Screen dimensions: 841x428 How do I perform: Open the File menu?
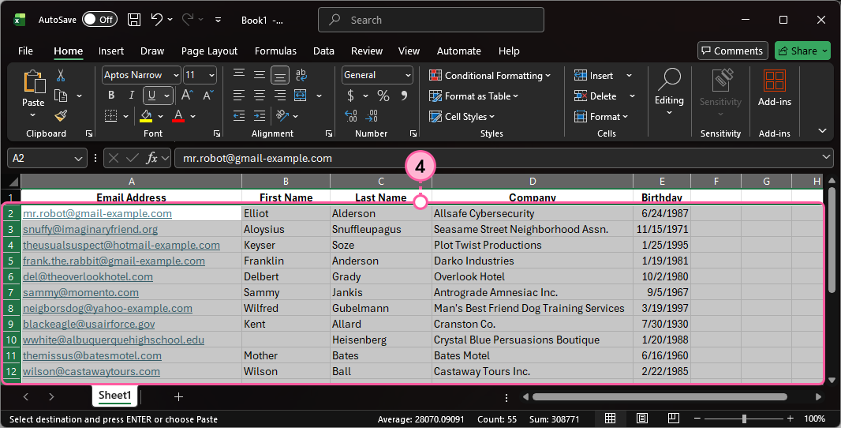[25, 51]
